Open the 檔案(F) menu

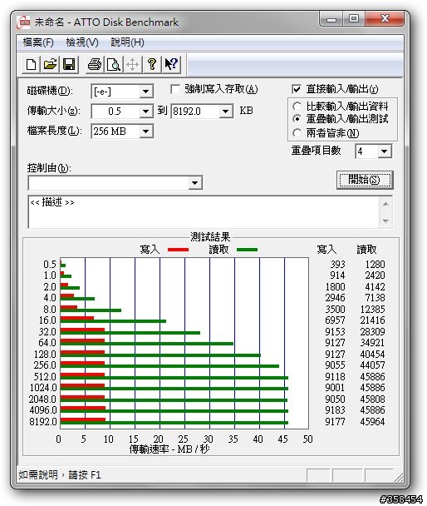[x=38, y=42]
